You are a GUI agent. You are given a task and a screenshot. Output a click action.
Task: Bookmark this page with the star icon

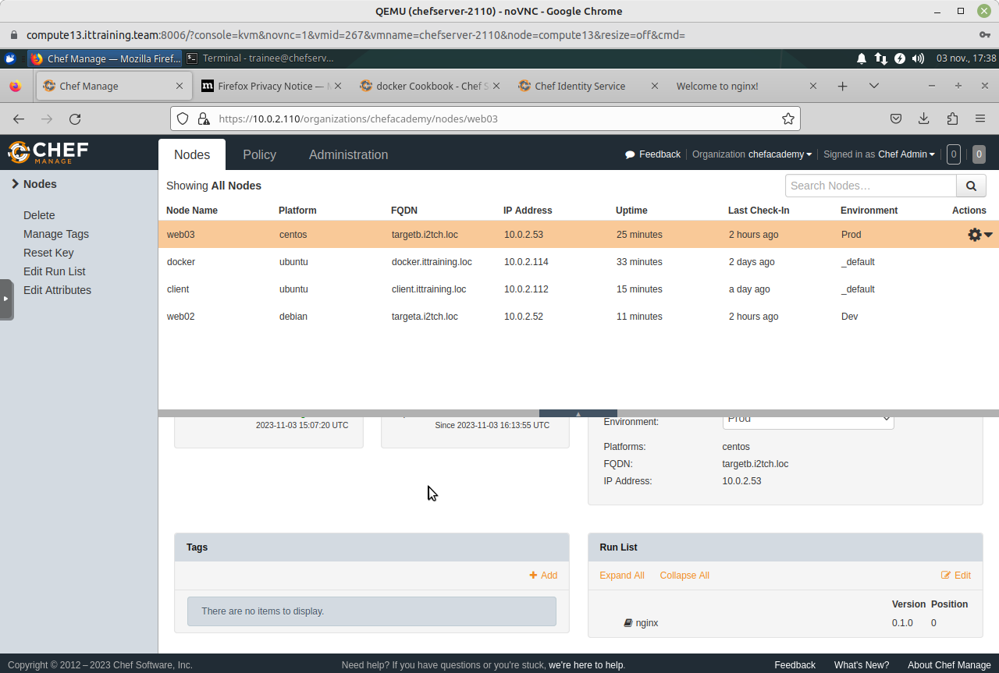click(788, 119)
